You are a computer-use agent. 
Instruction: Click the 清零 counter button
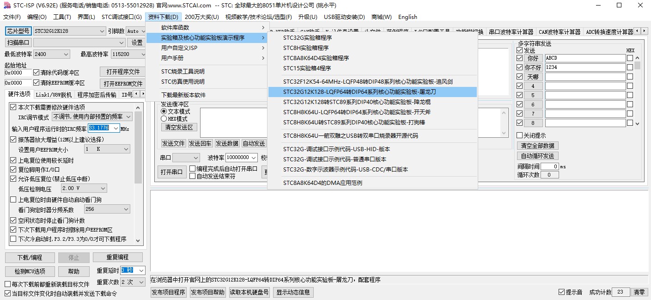point(639,292)
